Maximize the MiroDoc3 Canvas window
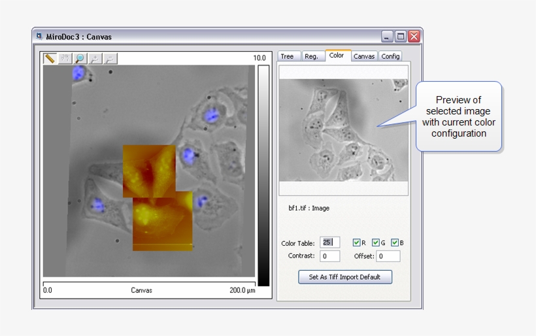 (400, 37)
